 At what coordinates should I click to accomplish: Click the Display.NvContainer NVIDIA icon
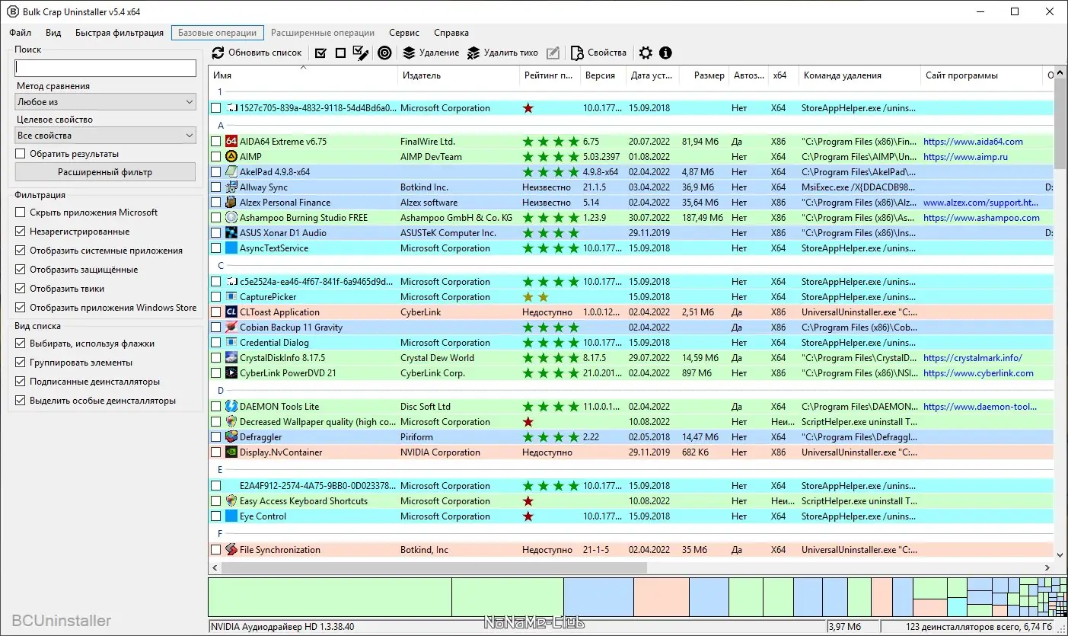click(x=231, y=452)
